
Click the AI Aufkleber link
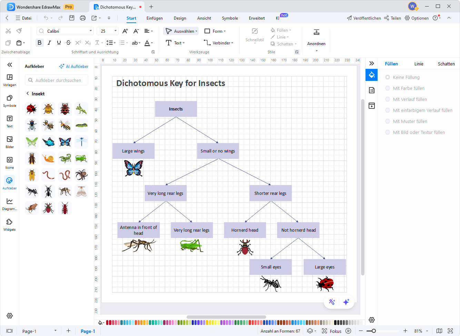tap(74, 66)
